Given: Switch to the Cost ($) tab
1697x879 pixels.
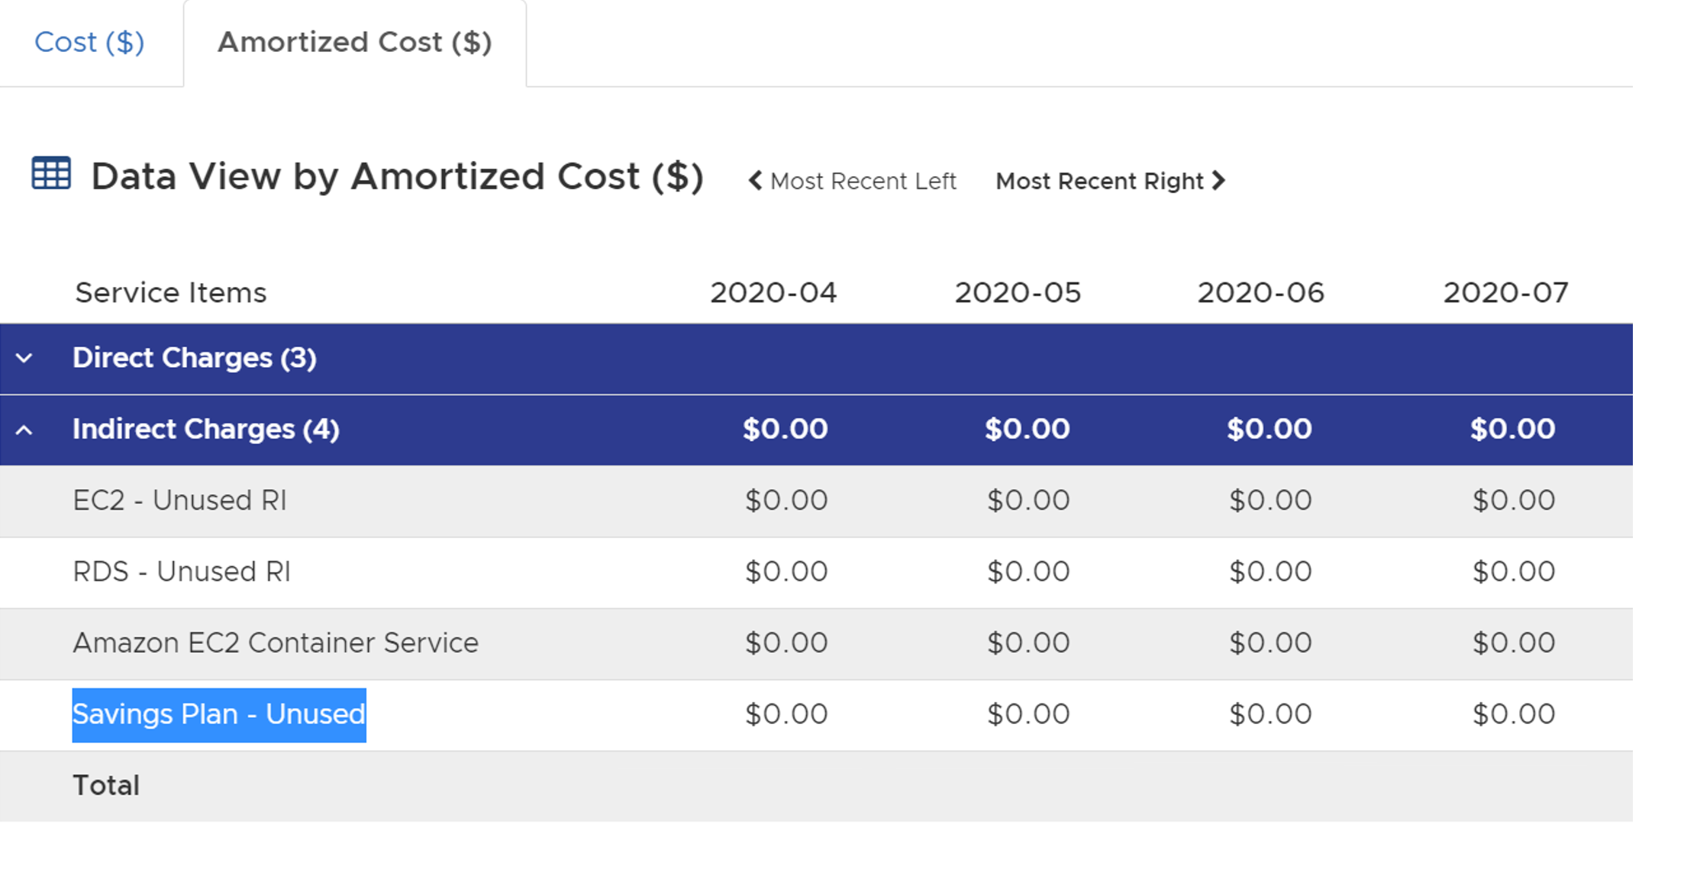Looking at the screenshot, I should [x=89, y=43].
